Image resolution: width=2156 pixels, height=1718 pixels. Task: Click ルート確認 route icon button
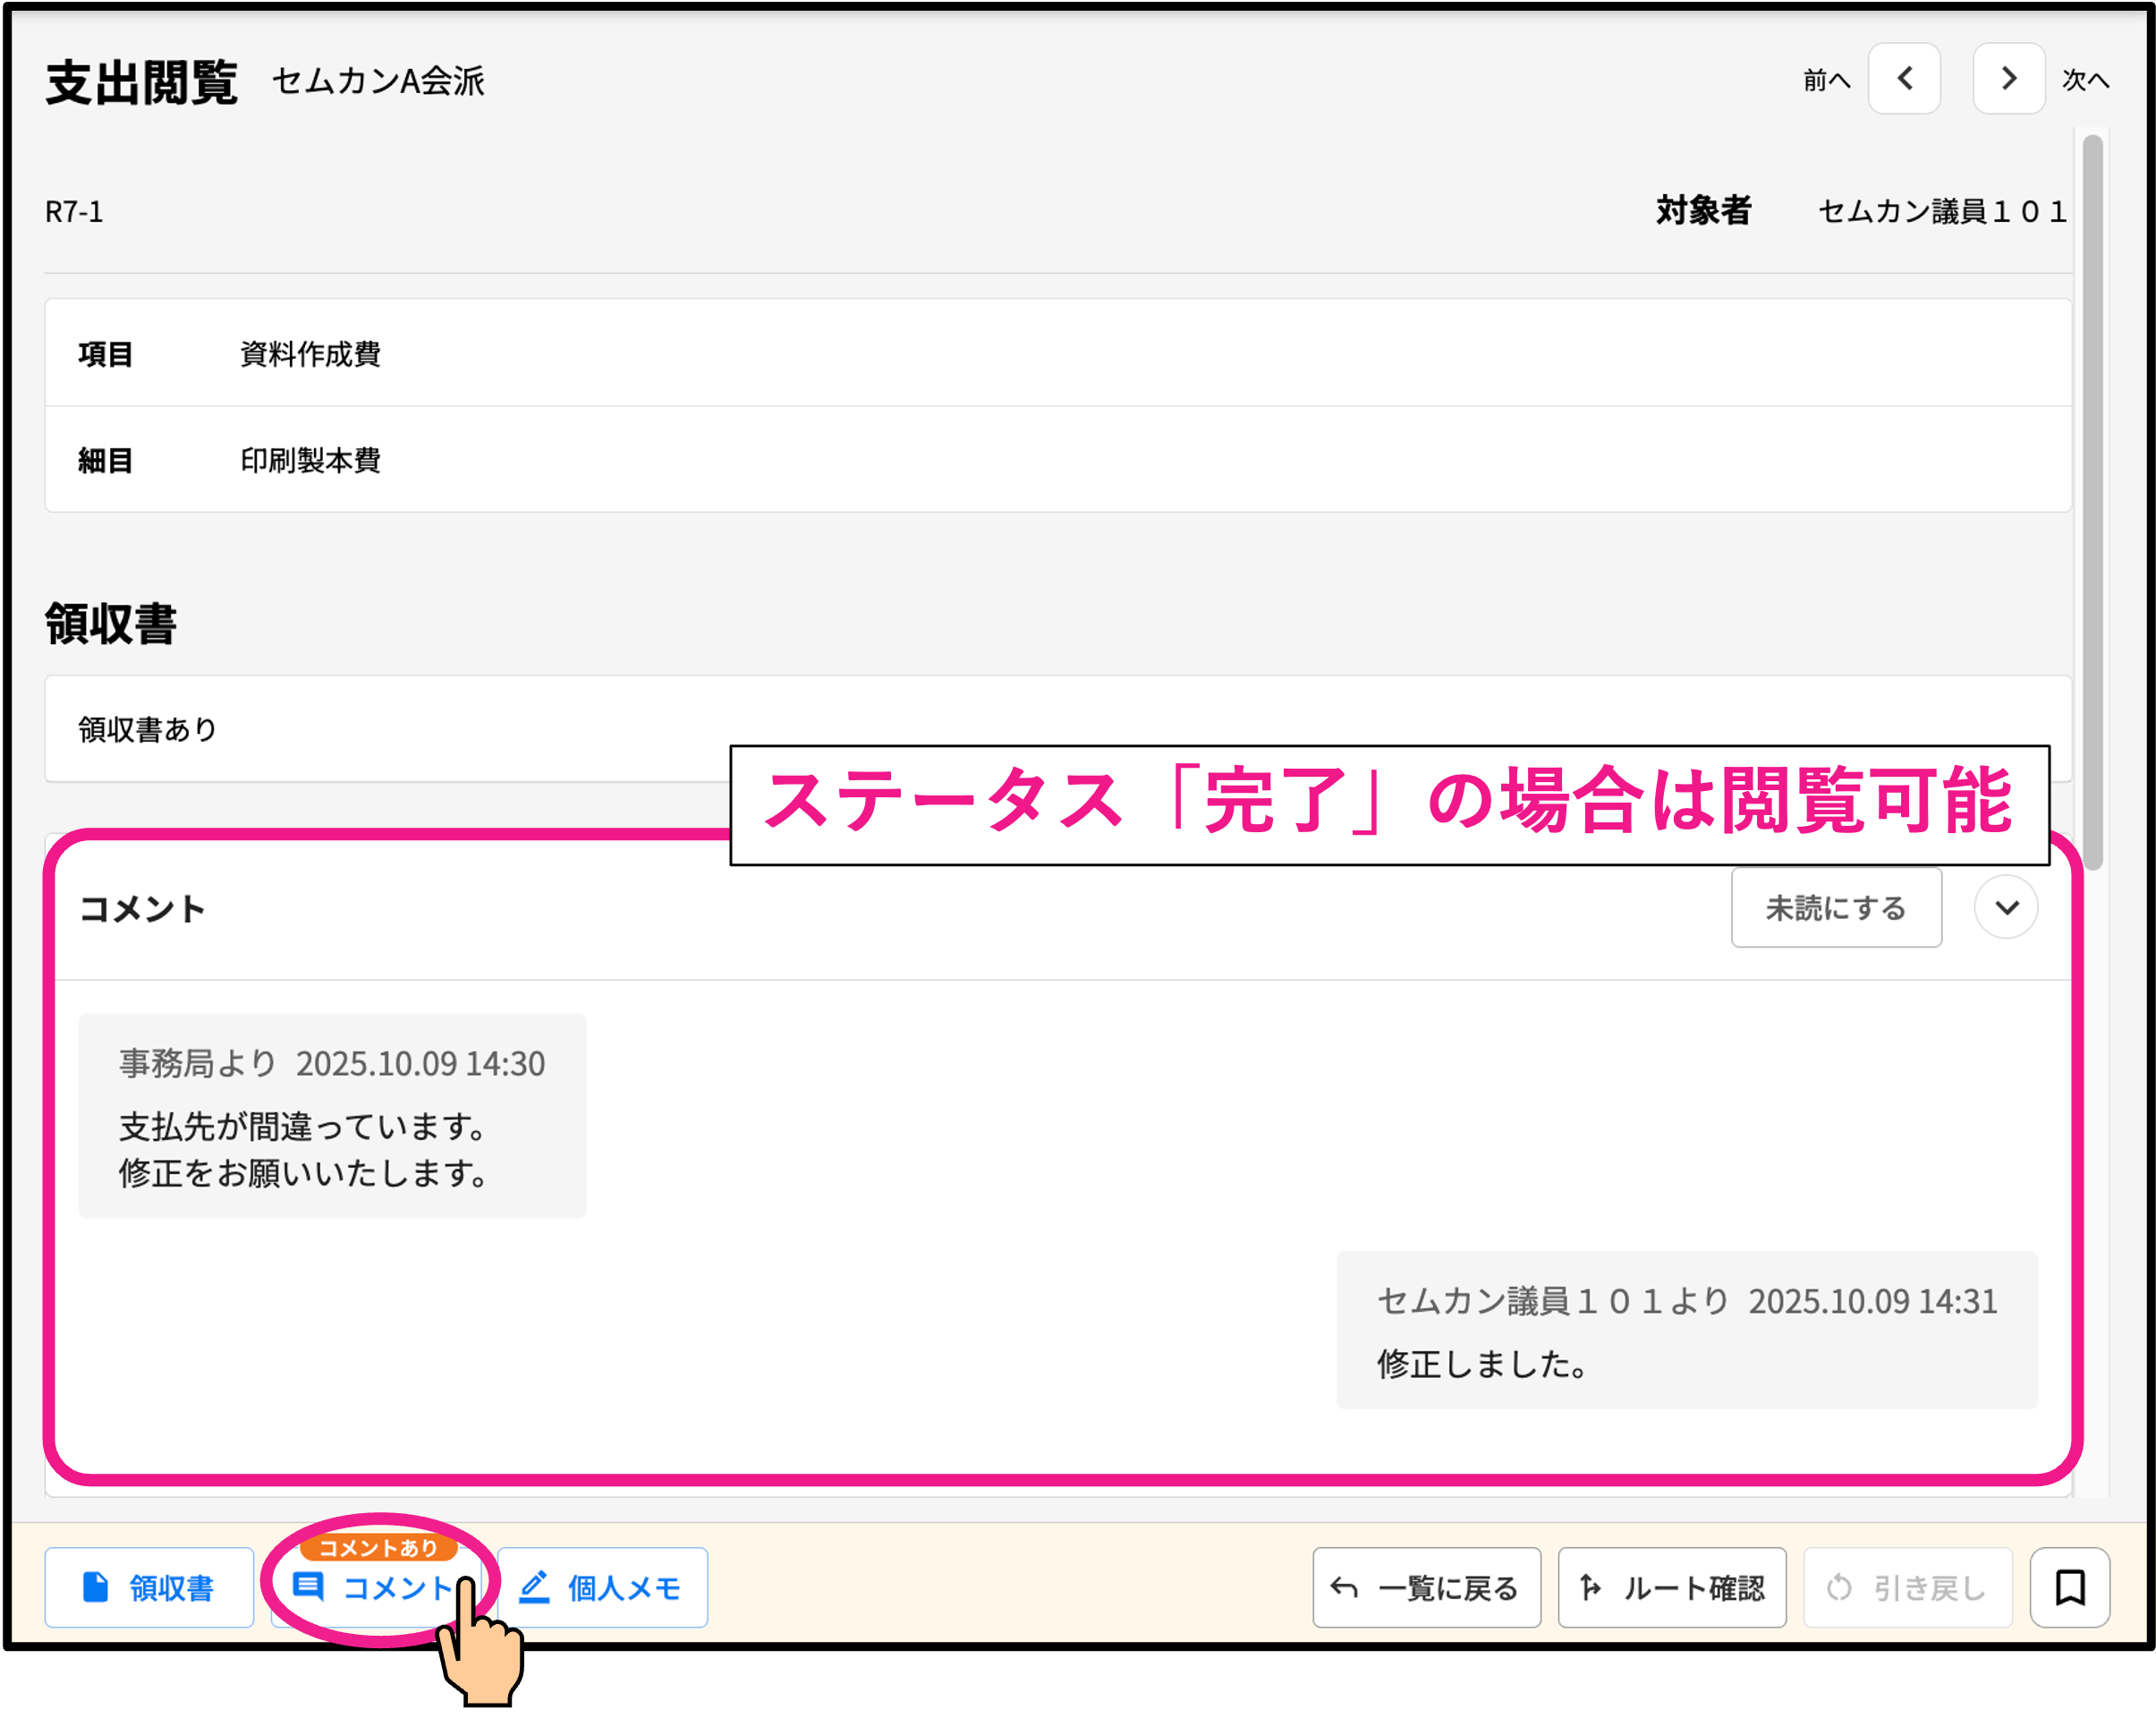point(1671,1587)
